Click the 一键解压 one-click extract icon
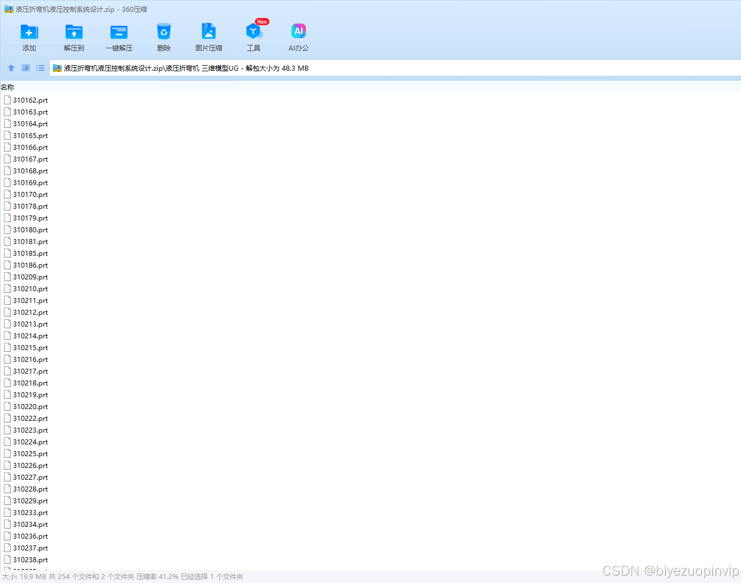This screenshot has height=583, width=741. point(119,32)
